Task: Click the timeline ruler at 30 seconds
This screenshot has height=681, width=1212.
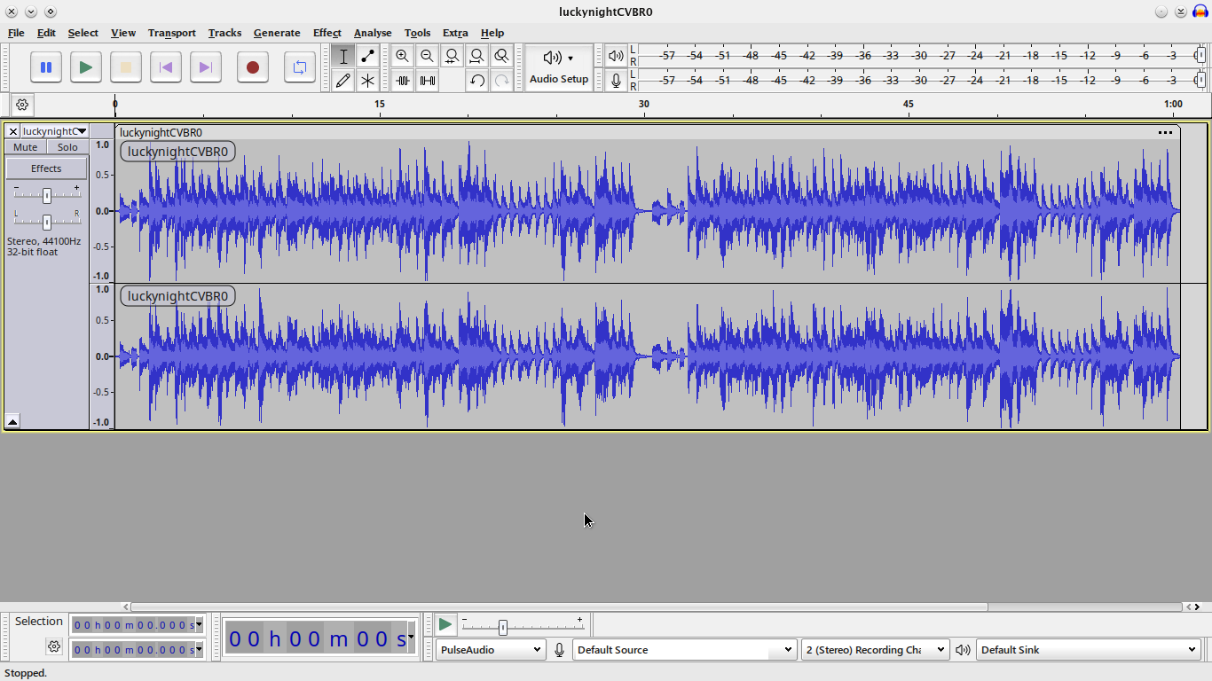Action: [644, 106]
